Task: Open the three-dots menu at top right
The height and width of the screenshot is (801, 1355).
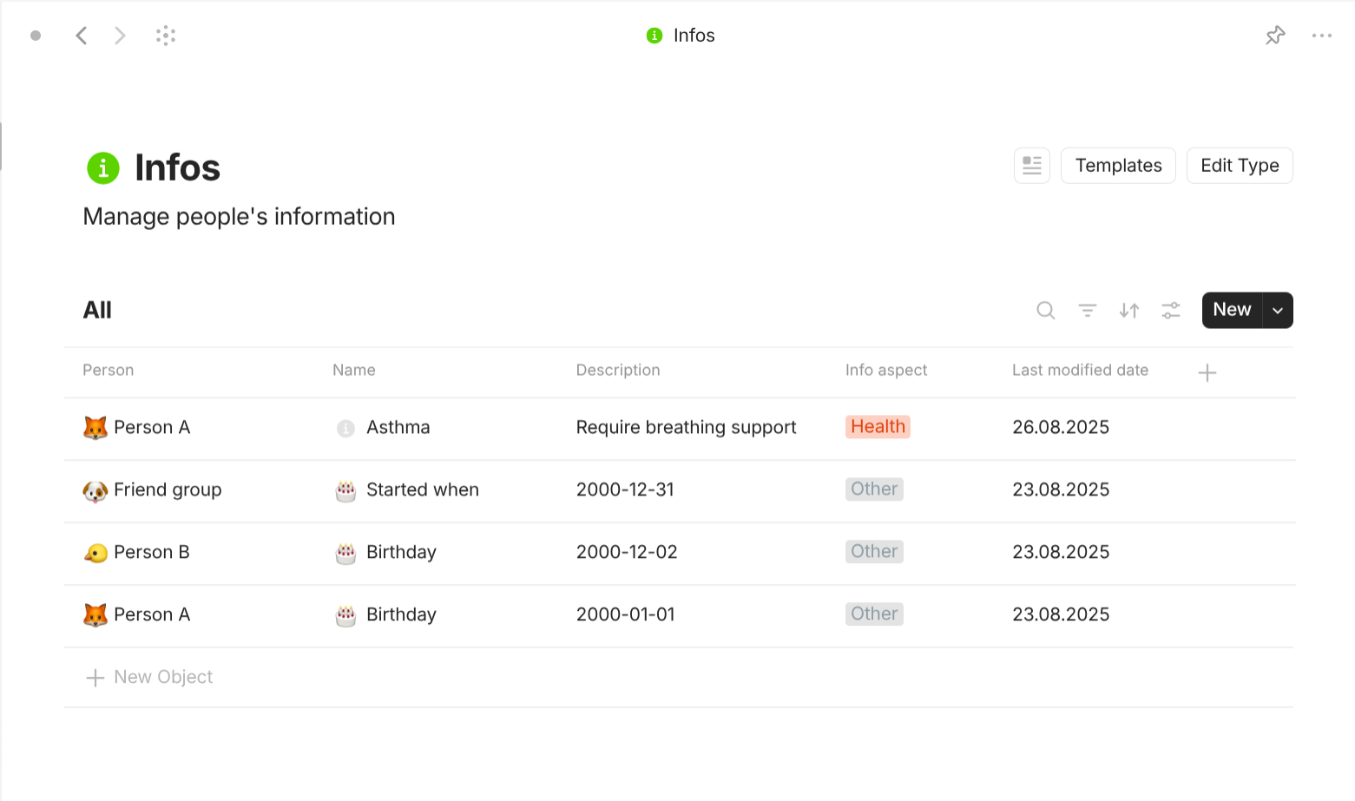Action: pos(1322,35)
